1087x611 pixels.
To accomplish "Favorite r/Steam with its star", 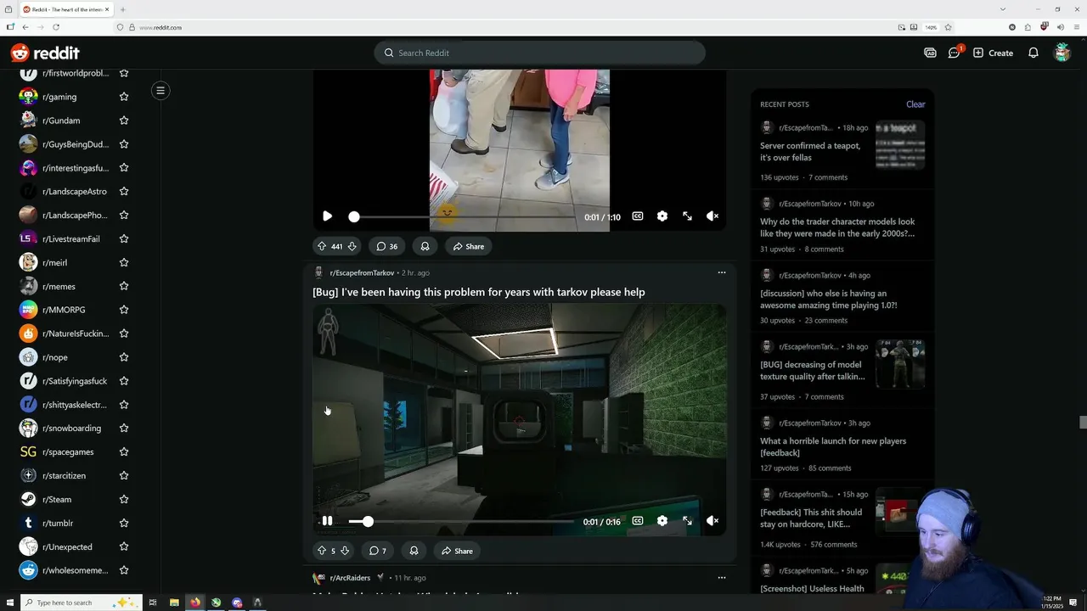I will pos(124,499).
